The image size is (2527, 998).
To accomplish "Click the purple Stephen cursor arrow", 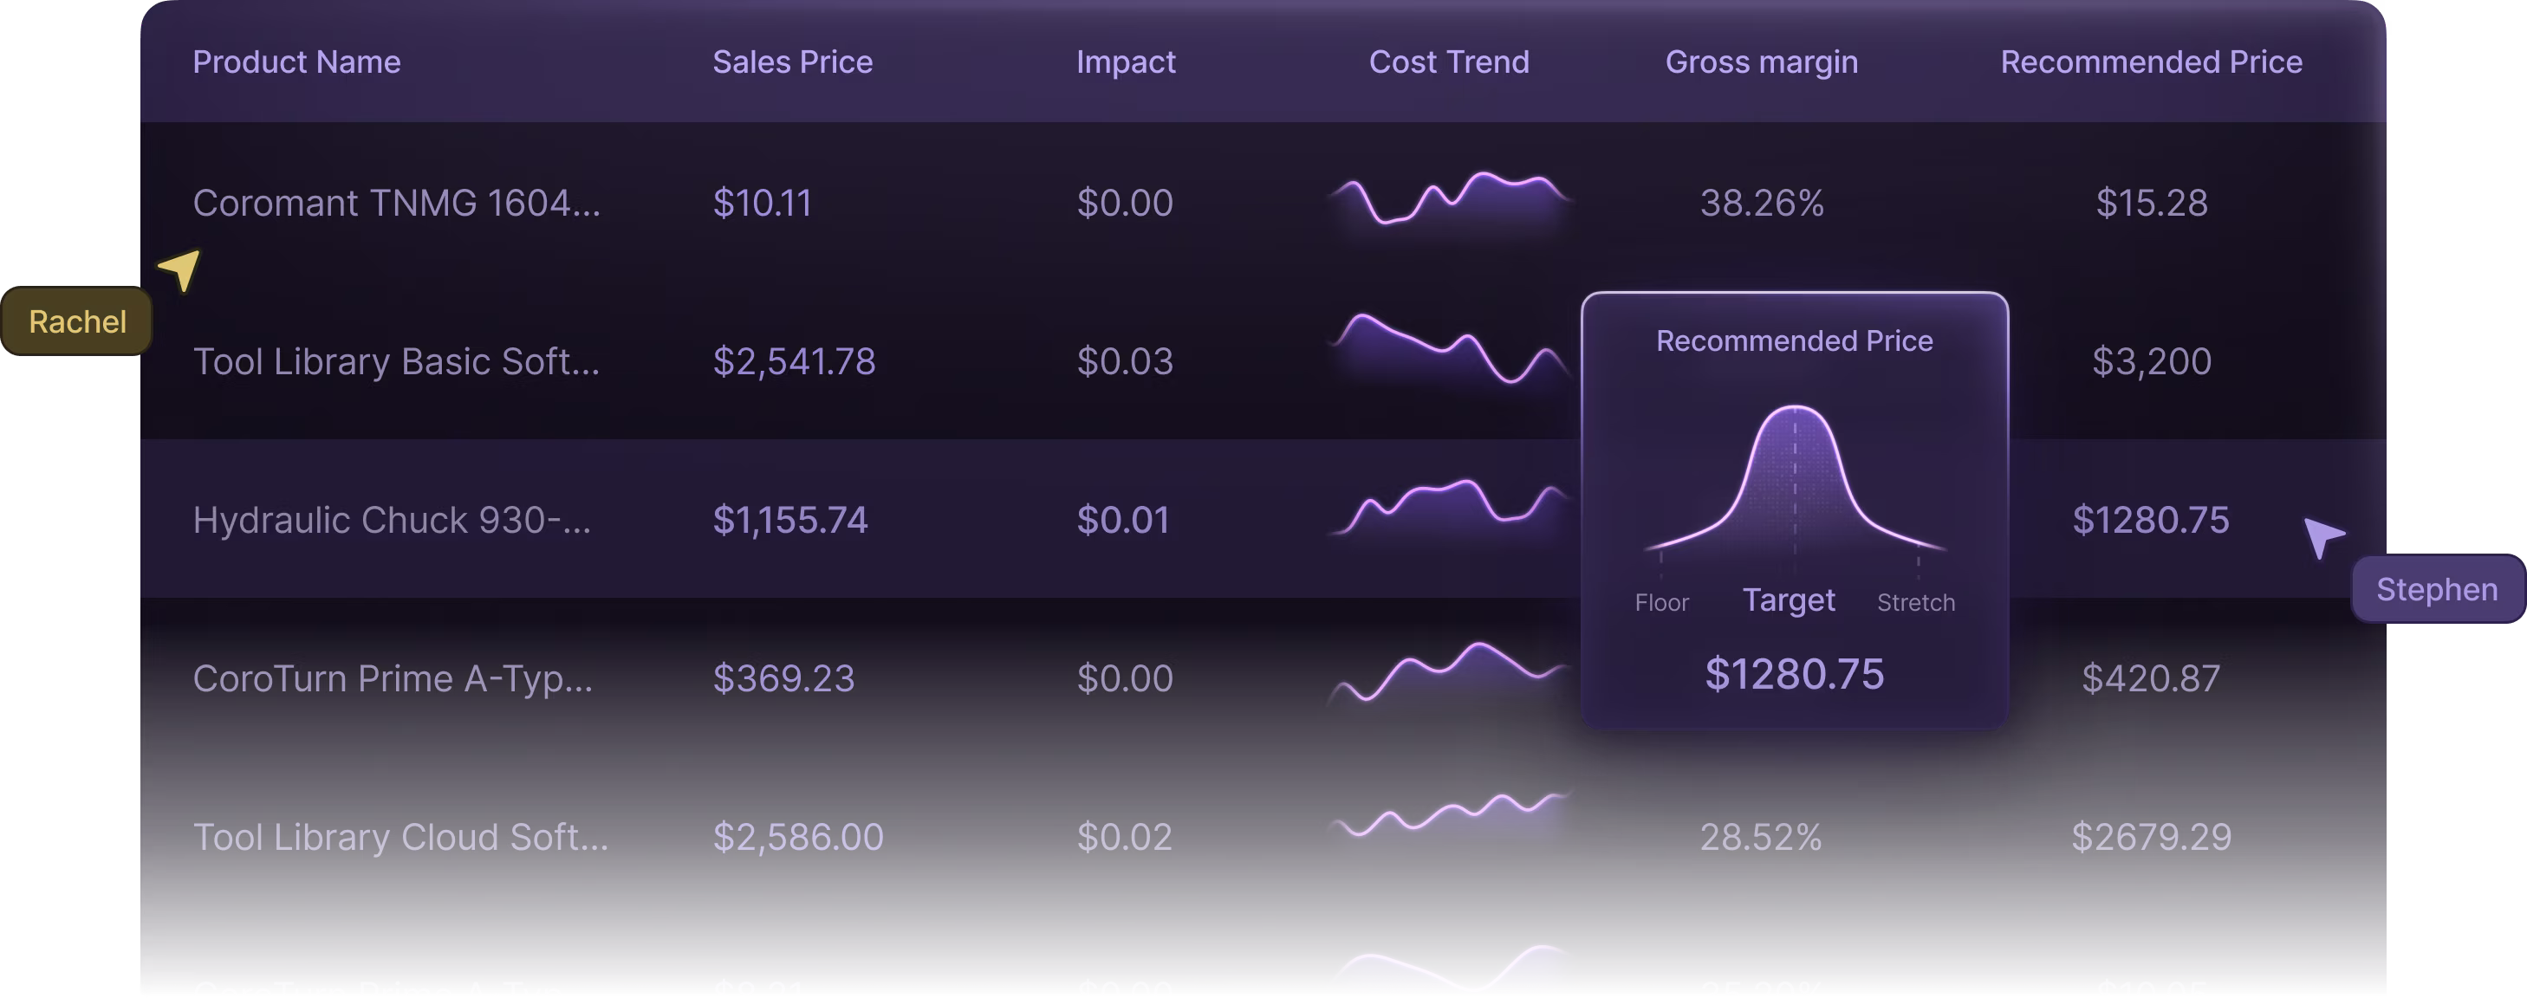I will coord(2322,536).
